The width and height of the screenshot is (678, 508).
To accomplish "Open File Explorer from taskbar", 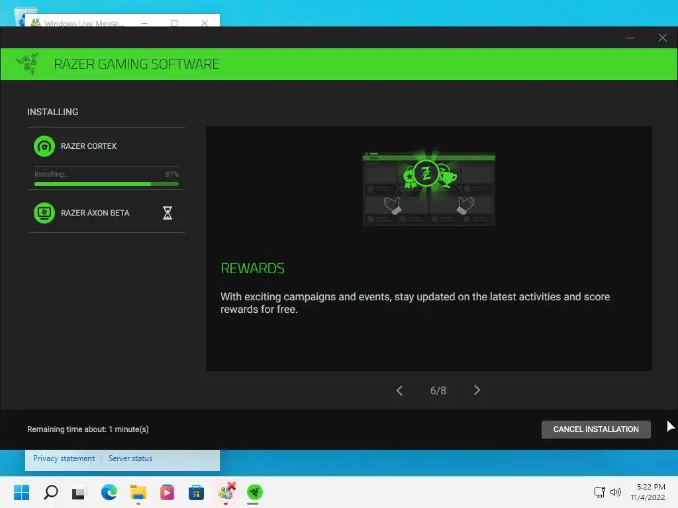I will coord(138,492).
